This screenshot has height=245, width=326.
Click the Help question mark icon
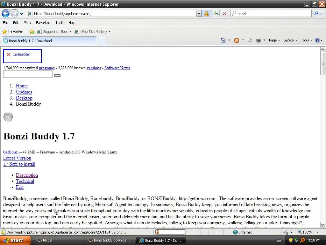[317, 40]
